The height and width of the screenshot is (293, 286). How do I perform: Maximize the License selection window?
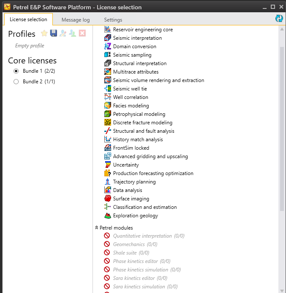coord(273,7)
